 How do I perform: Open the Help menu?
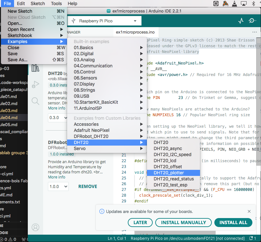pos(73,4)
